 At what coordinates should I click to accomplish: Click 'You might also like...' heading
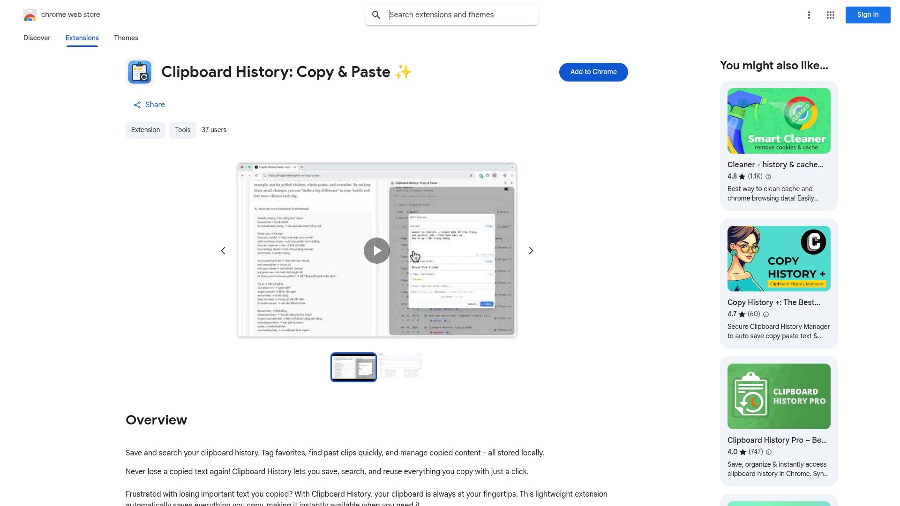(x=774, y=66)
